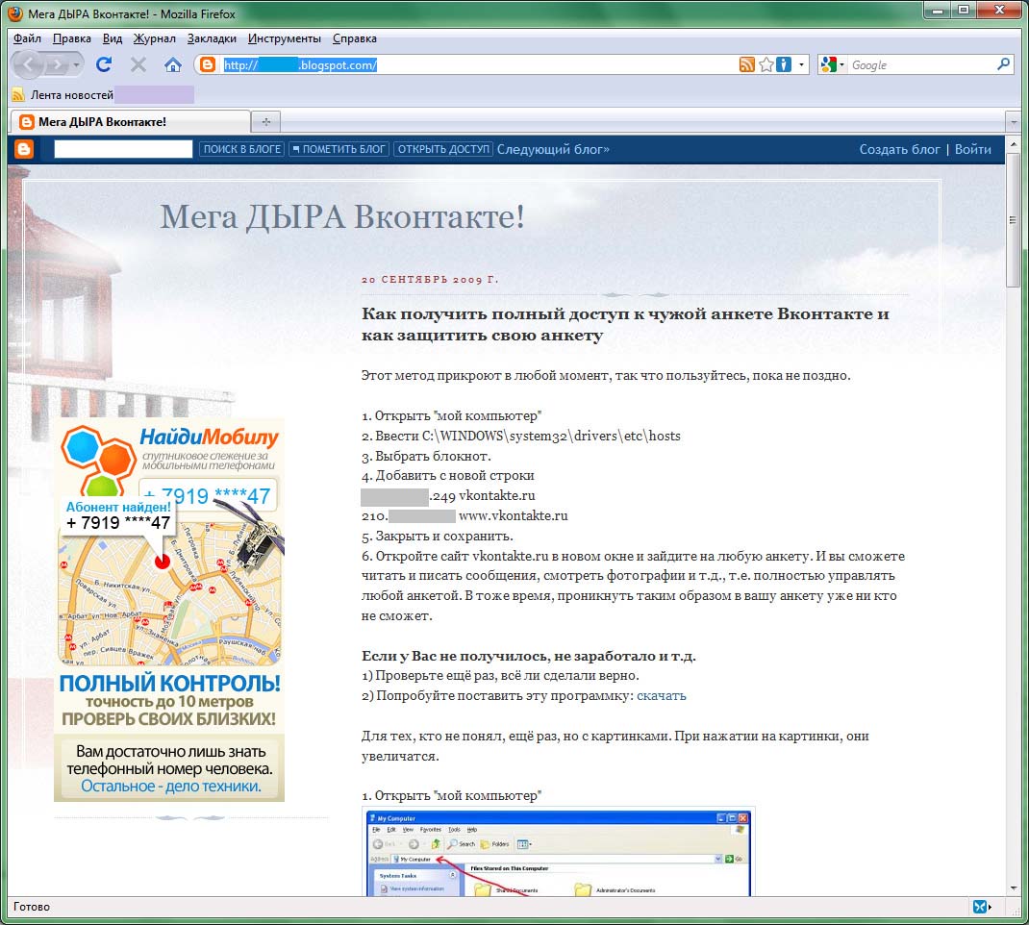Go back with the Back arrow button
The height and width of the screenshot is (925, 1029).
point(28,64)
